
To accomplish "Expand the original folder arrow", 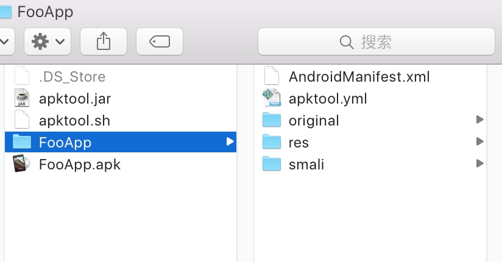I will (479, 119).
